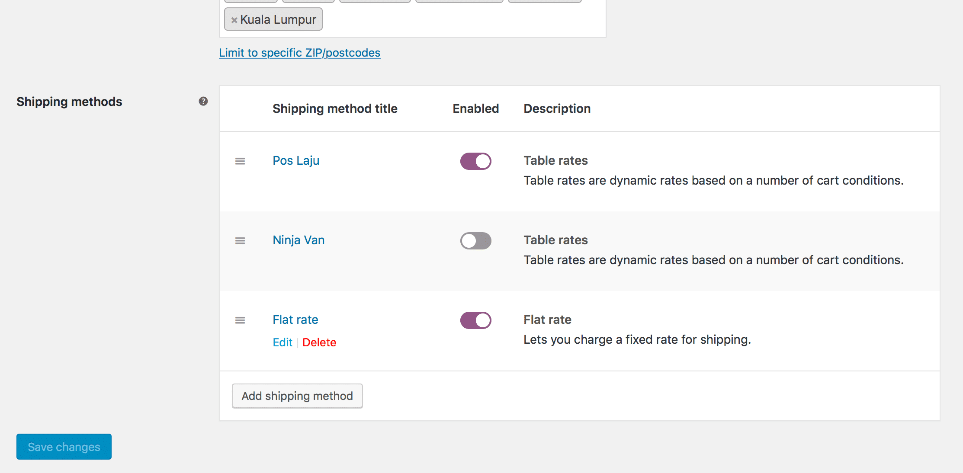The width and height of the screenshot is (963, 473).
Task: Turn off the Flat rate toggle
Action: click(475, 320)
